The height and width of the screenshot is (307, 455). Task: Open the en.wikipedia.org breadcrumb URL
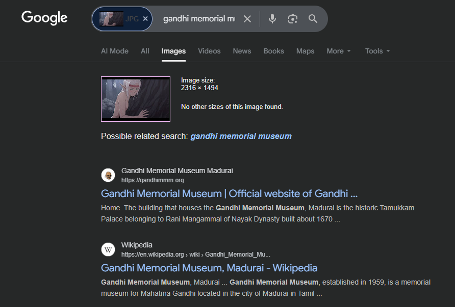coord(195,255)
